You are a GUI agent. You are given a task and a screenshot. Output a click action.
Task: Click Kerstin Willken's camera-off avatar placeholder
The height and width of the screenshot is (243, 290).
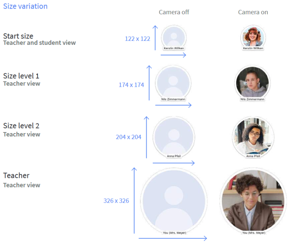(174, 37)
